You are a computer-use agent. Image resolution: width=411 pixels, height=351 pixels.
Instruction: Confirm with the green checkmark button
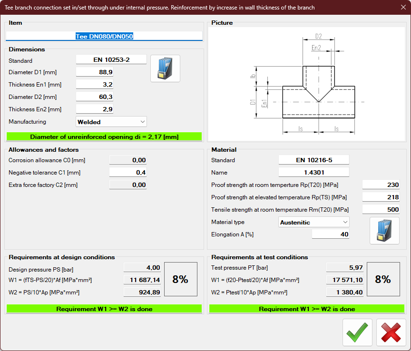[x=357, y=332]
